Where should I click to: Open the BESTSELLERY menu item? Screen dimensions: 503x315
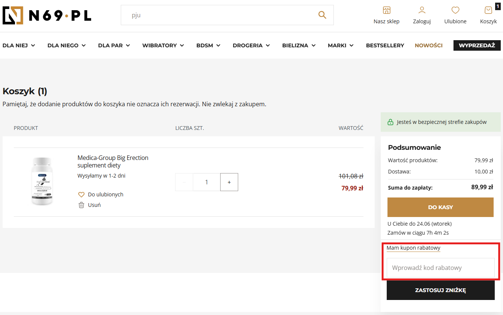385,45
